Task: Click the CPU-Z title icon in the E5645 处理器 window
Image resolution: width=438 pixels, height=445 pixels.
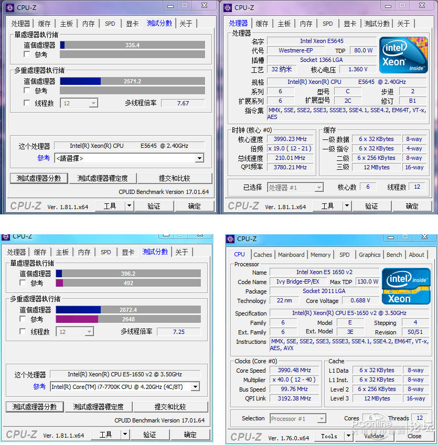Action: 228,8
